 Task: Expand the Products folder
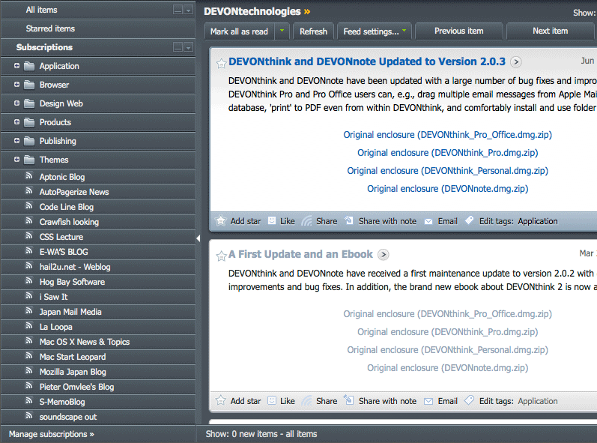pos(16,122)
